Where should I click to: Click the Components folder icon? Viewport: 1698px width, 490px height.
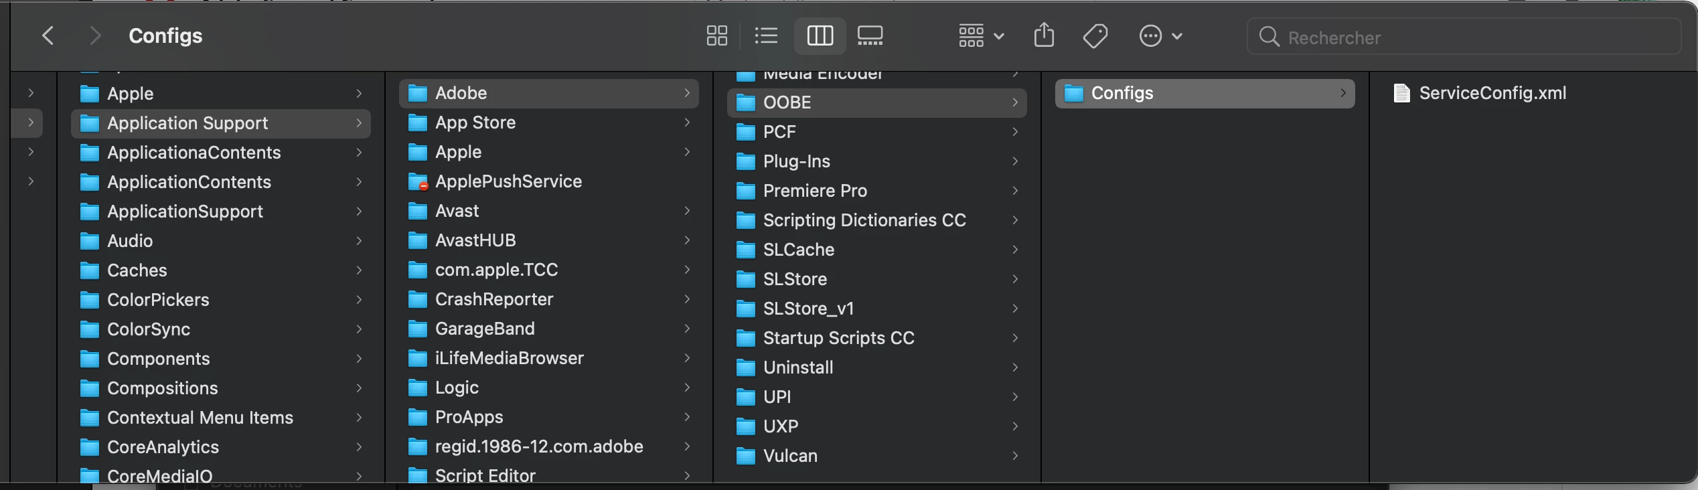pos(89,359)
